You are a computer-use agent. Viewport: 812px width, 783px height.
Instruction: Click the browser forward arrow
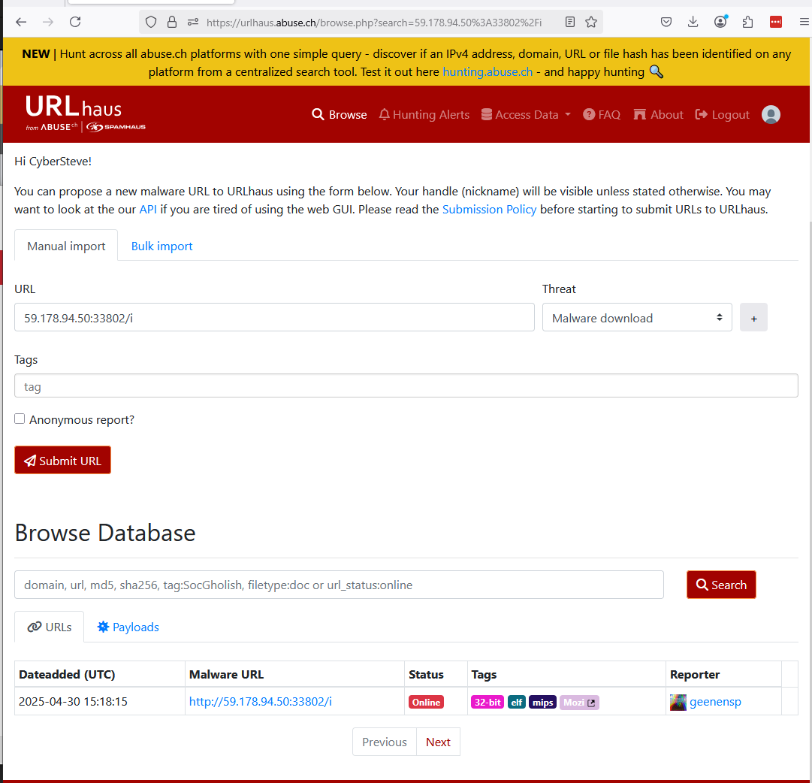pyautogui.click(x=48, y=22)
